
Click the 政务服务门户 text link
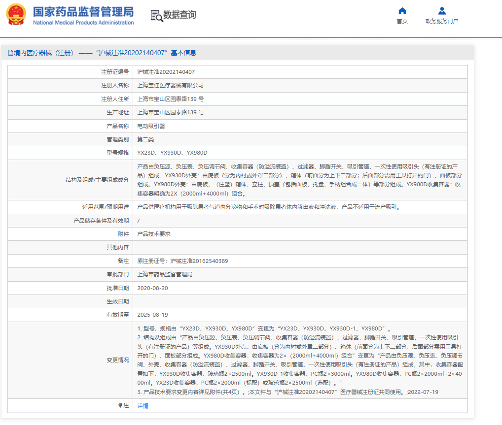pos(442,21)
